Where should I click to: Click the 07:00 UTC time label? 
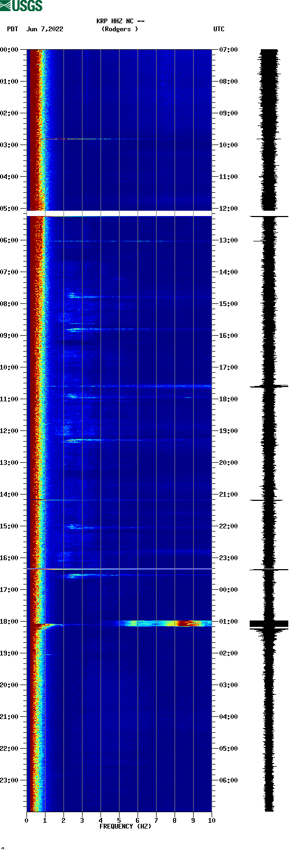[229, 50]
